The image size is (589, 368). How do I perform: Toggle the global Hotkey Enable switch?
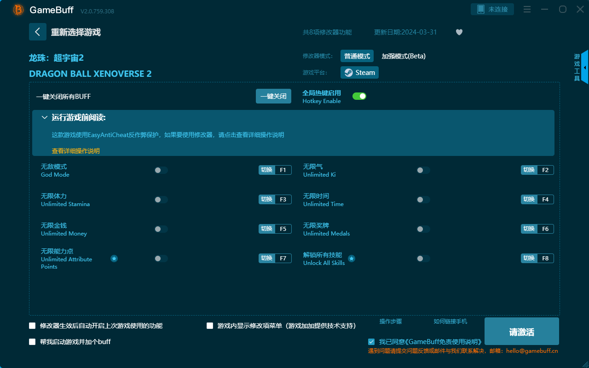tap(359, 96)
